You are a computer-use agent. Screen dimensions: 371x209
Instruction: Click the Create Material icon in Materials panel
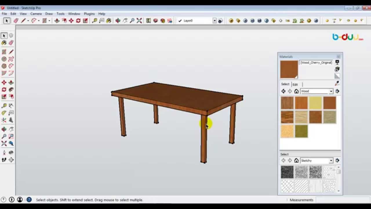click(337, 69)
